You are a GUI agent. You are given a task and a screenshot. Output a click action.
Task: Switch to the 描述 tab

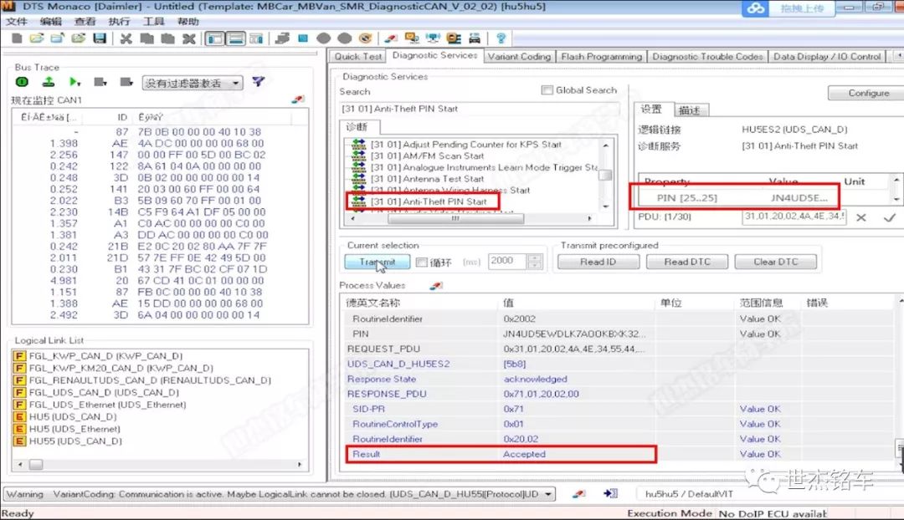pos(690,110)
